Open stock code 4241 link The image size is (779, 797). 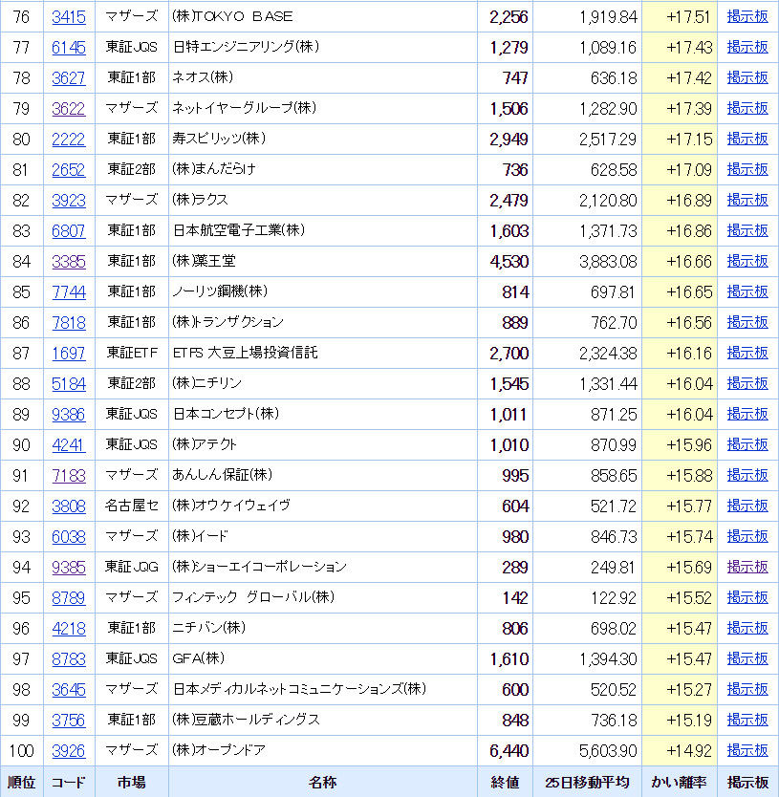click(69, 444)
